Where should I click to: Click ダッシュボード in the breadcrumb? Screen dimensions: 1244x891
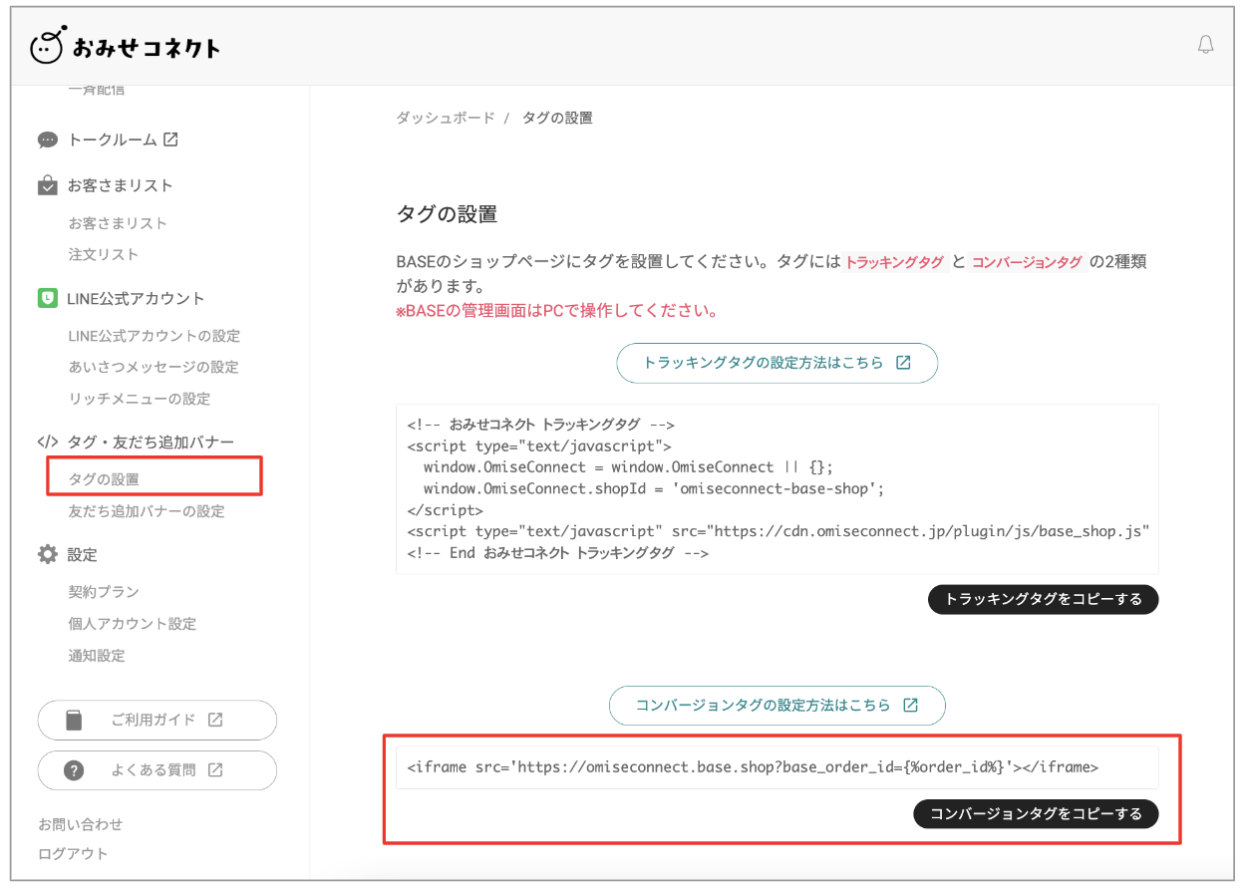(x=446, y=118)
